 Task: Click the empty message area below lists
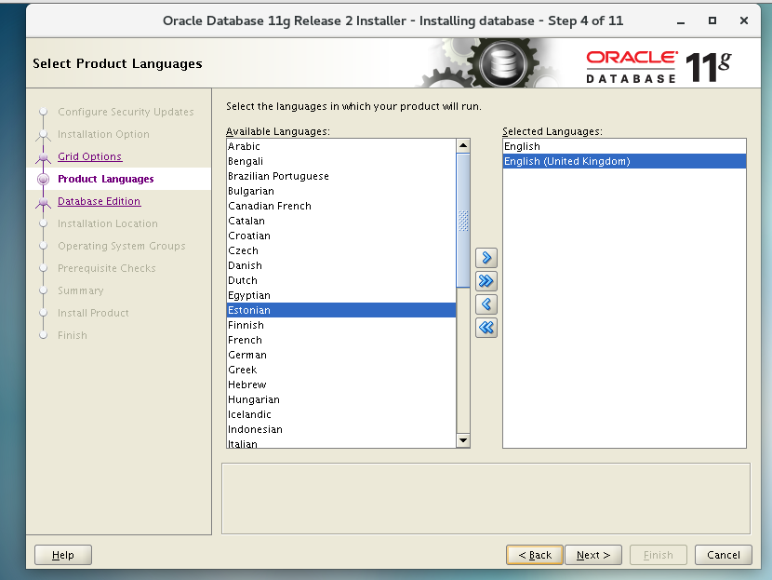[486, 498]
